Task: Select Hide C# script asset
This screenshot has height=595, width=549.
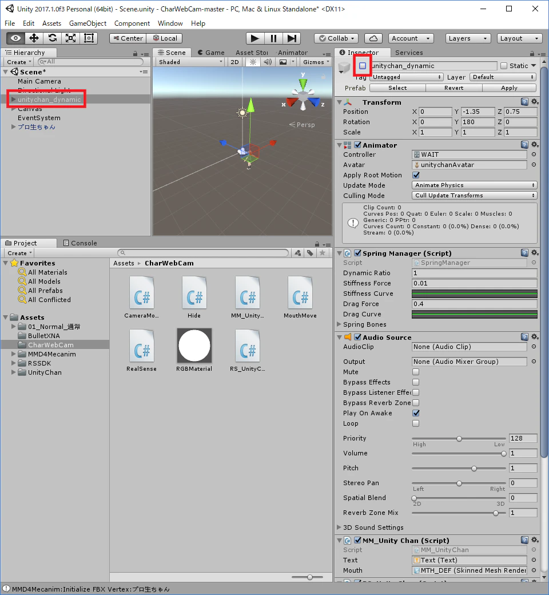Action: point(194,297)
